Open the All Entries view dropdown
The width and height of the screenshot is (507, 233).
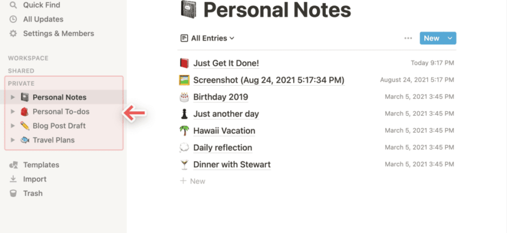pyautogui.click(x=207, y=38)
